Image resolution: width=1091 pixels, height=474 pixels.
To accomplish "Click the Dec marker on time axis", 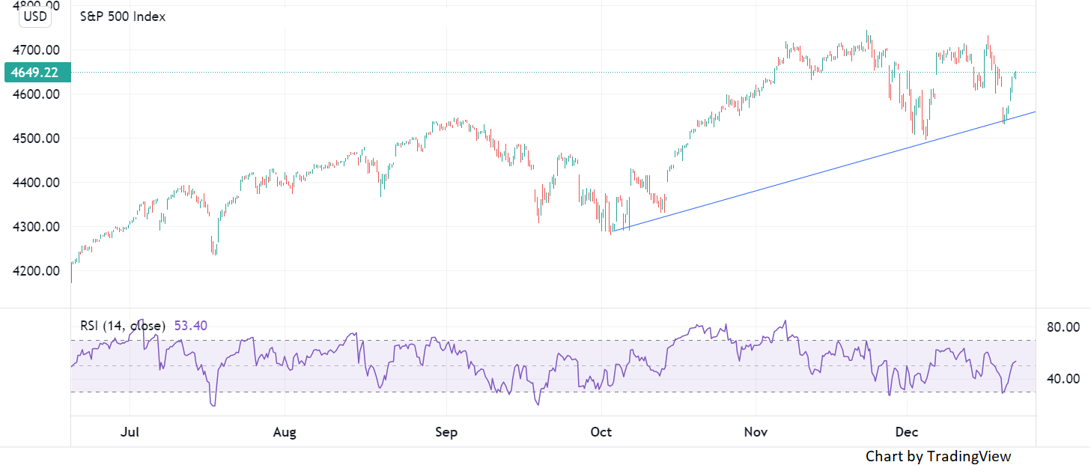I will coord(907,433).
